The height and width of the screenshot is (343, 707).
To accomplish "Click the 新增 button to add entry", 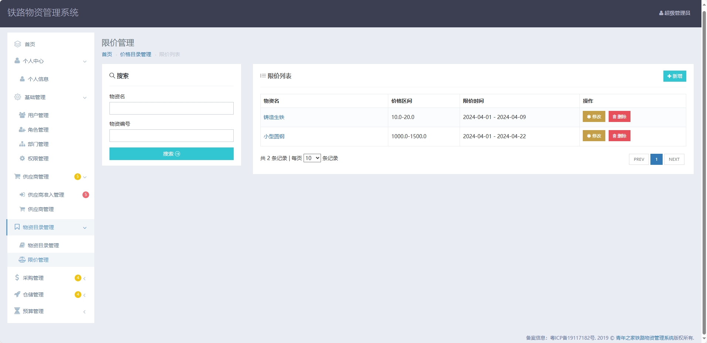I will coord(674,76).
